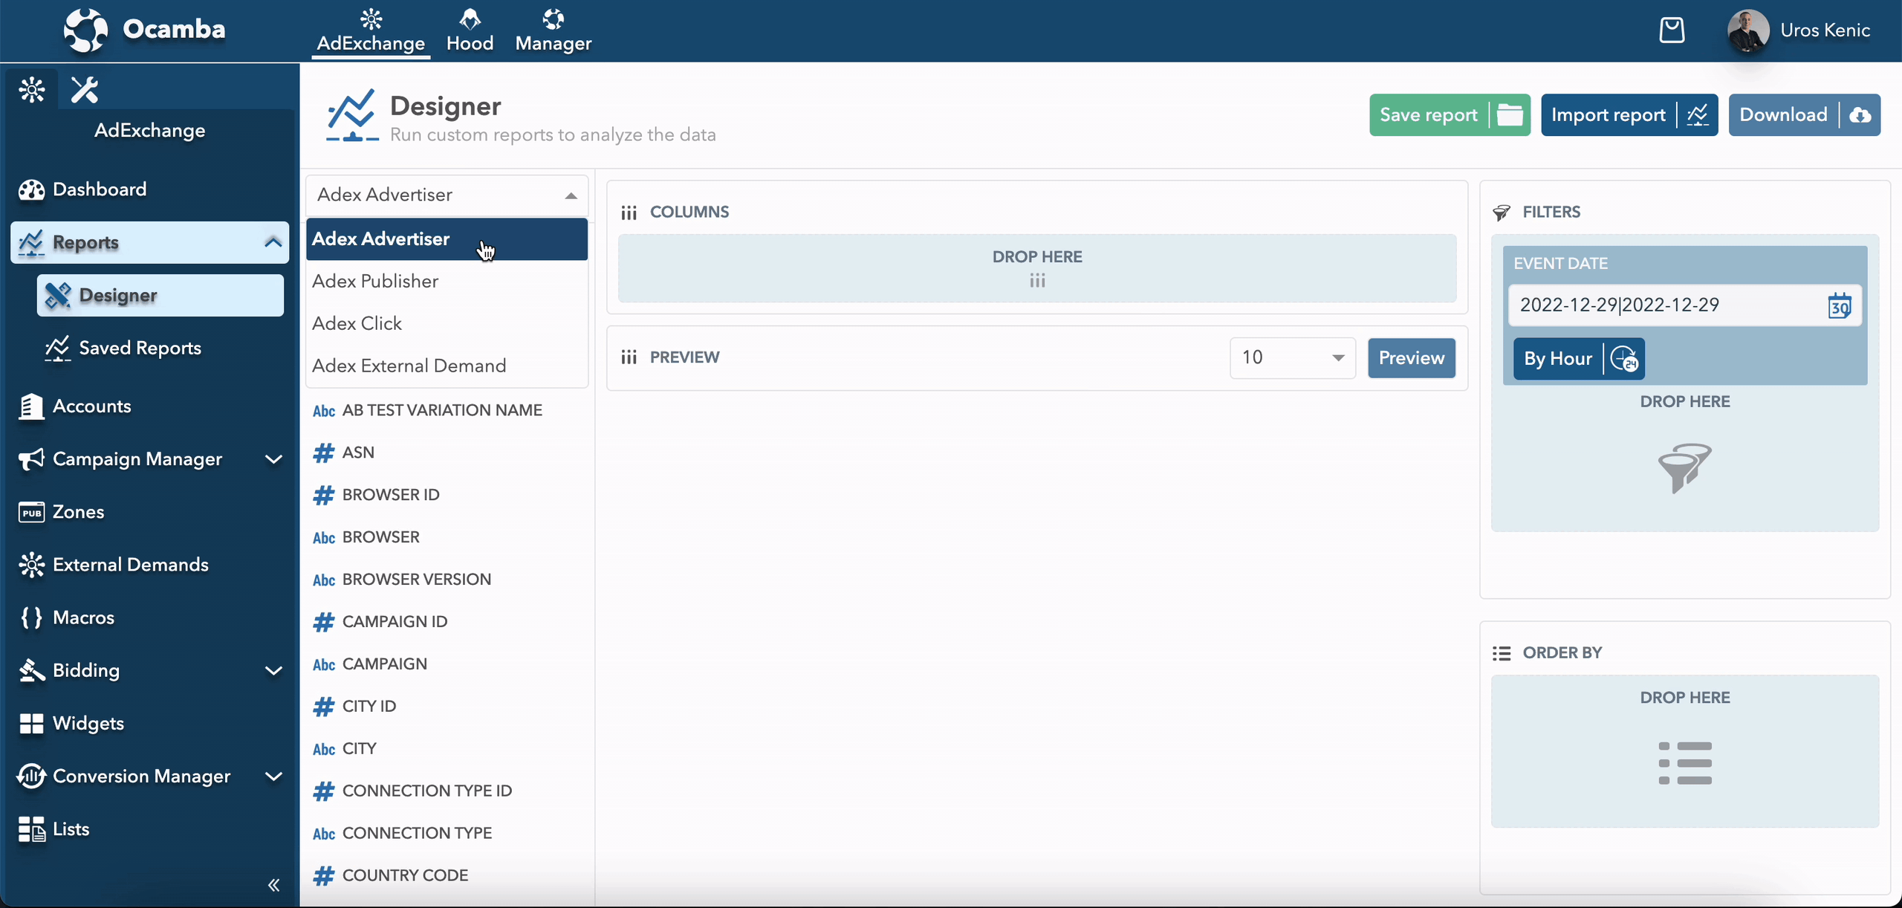This screenshot has width=1902, height=908.
Task: Click the filter funnel icon in drop area
Action: tap(1684, 468)
